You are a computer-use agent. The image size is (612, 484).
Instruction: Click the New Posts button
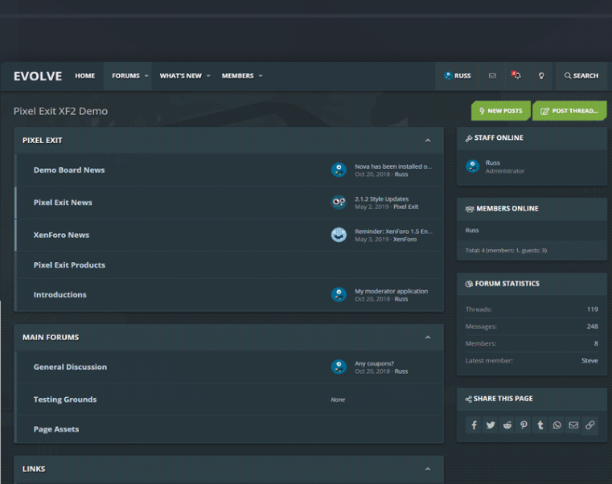pos(501,111)
